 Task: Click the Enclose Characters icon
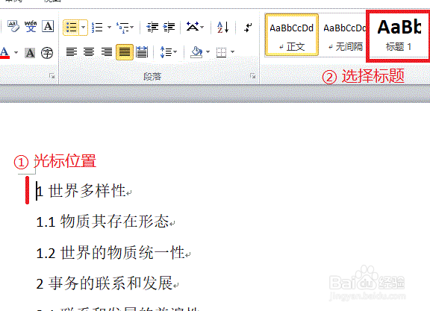(x=47, y=53)
